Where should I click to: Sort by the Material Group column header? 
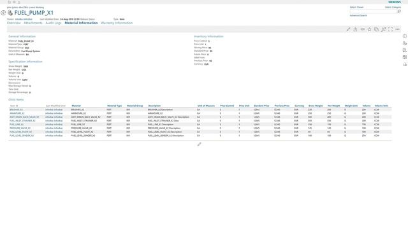[135, 106]
